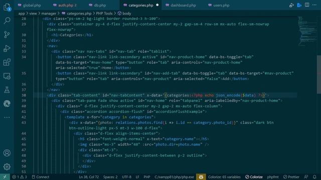The width and height of the screenshot is (321, 180).
Task: Open the Source Control view
Action: pos(7,34)
